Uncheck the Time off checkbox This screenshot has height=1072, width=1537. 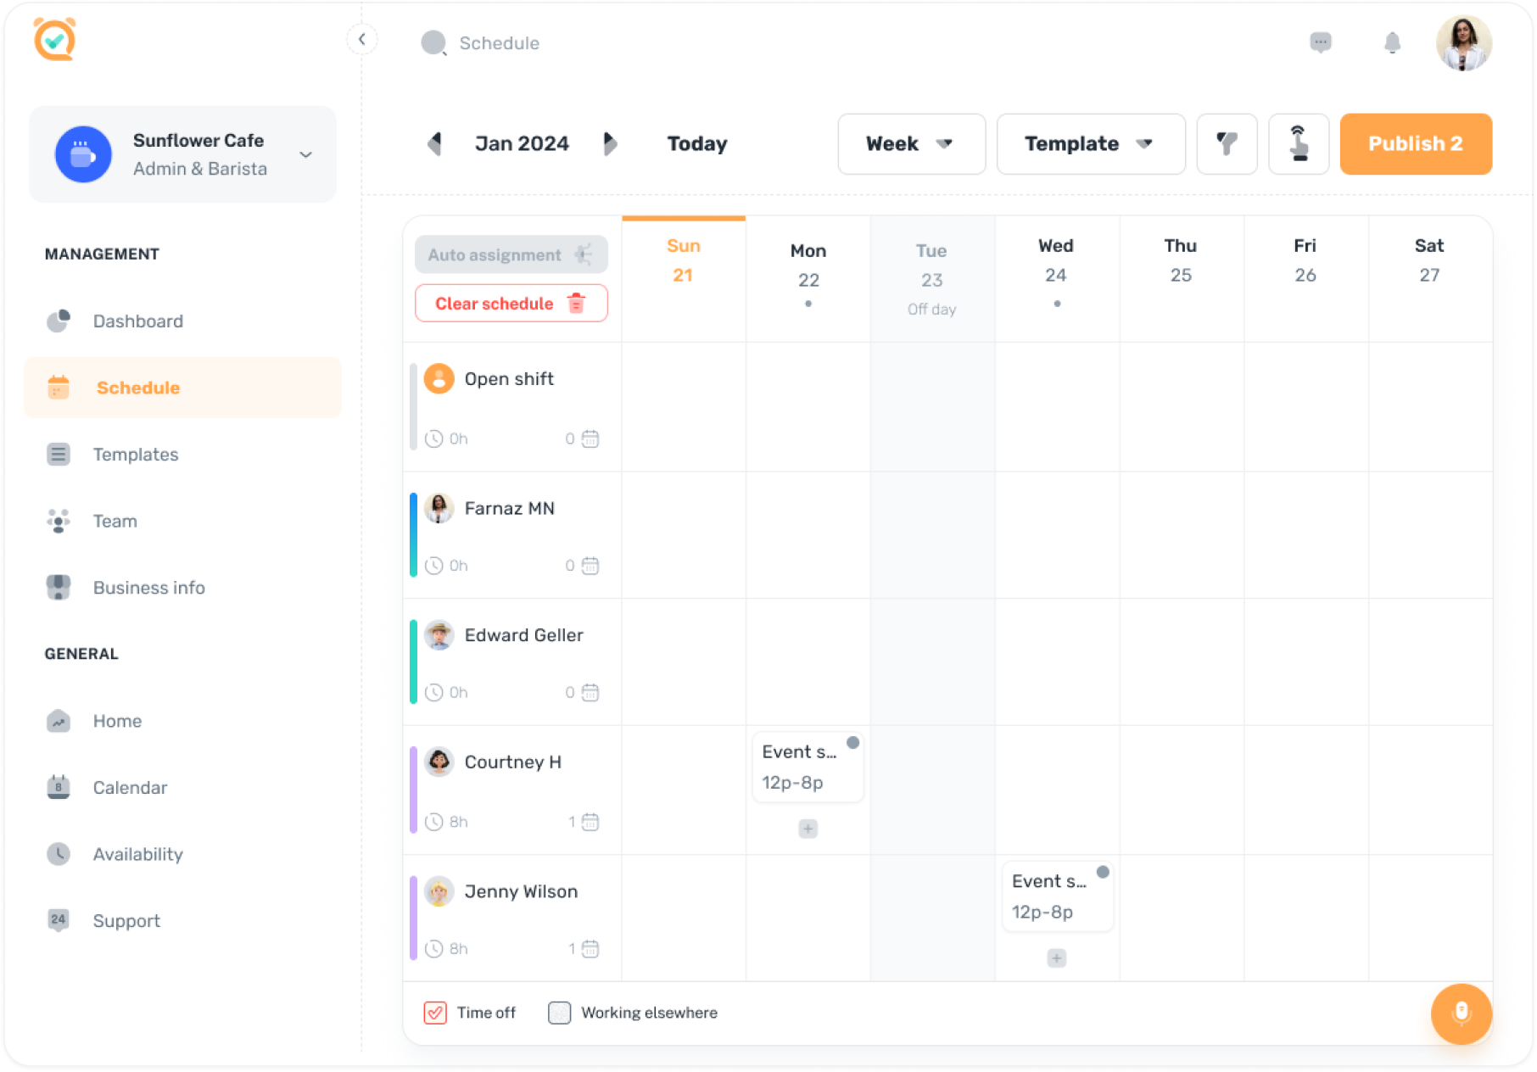[x=435, y=1013]
